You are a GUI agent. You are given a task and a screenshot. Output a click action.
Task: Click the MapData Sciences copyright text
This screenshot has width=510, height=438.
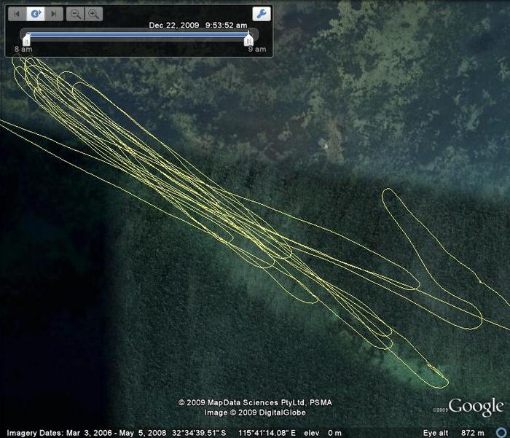tap(255, 402)
